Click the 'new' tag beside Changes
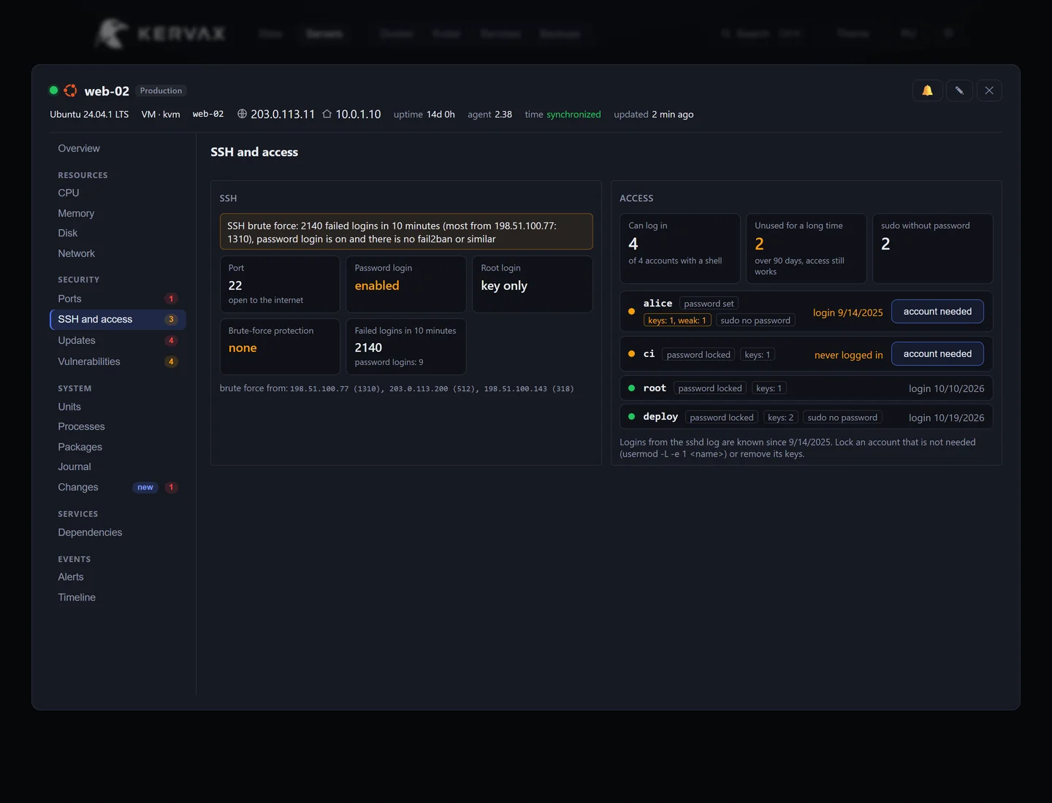The image size is (1052, 803). (145, 488)
